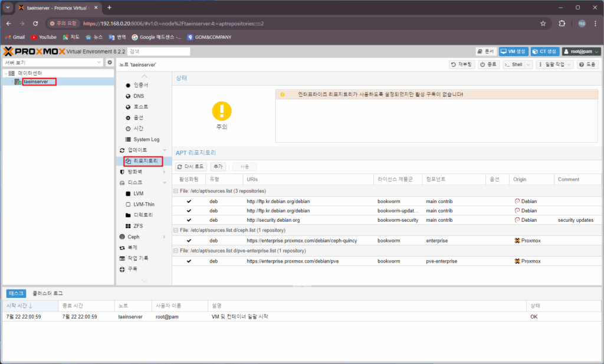Open the 일괄 작업 bulk actions dropdown

point(554,65)
